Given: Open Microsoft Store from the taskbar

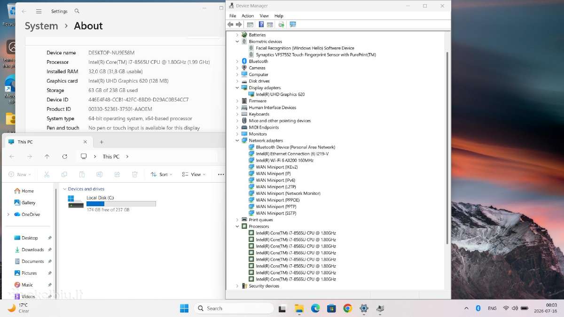Looking at the screenshot, I should [331, 308].
